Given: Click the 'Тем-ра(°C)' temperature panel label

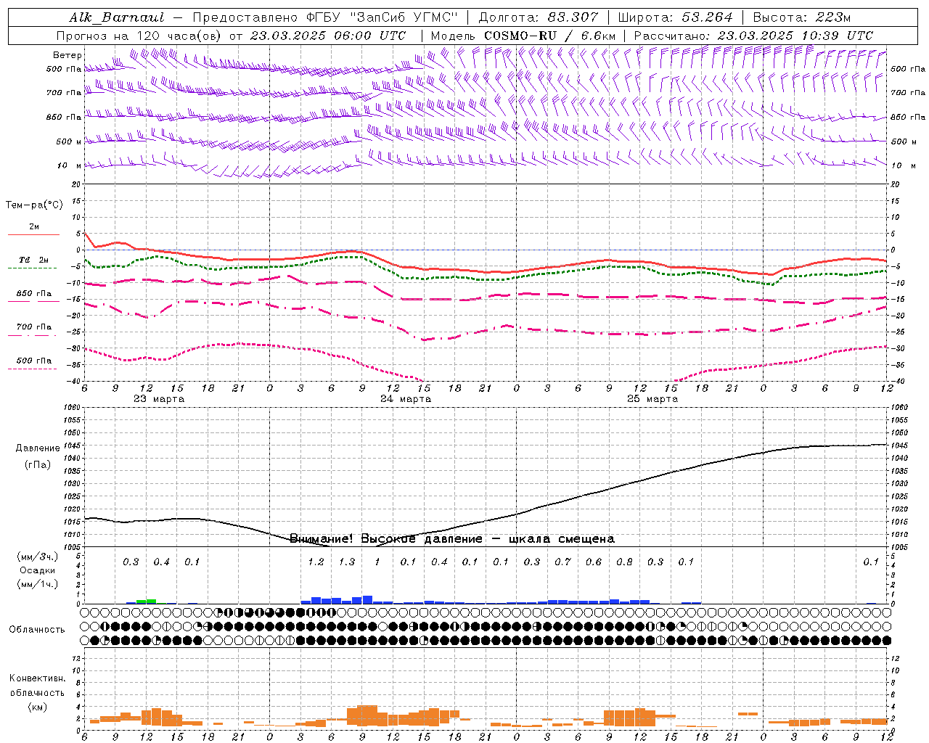Looking at the screenshot, I should [34, 205].
